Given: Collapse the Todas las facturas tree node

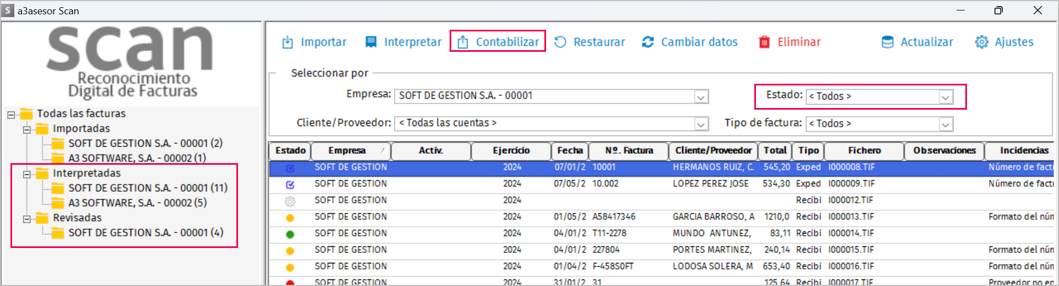Looking at the screenshot, I should (x=11, y=115).
